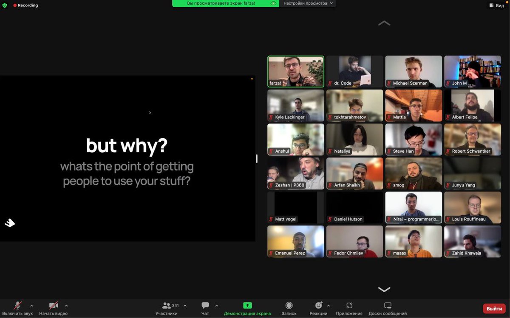The height and width of the screenshot is (318, 510).
Task: Click the green screen-viewing banner for farza
Action: [x=226, y=3]
